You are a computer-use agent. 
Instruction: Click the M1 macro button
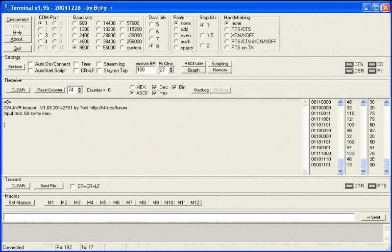(50, 203)
